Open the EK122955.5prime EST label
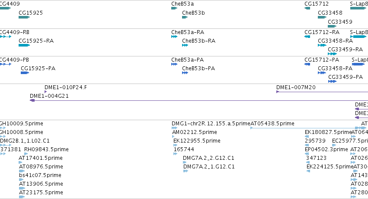The width and height of the screenshot is (368, 199). coord(197,140)
